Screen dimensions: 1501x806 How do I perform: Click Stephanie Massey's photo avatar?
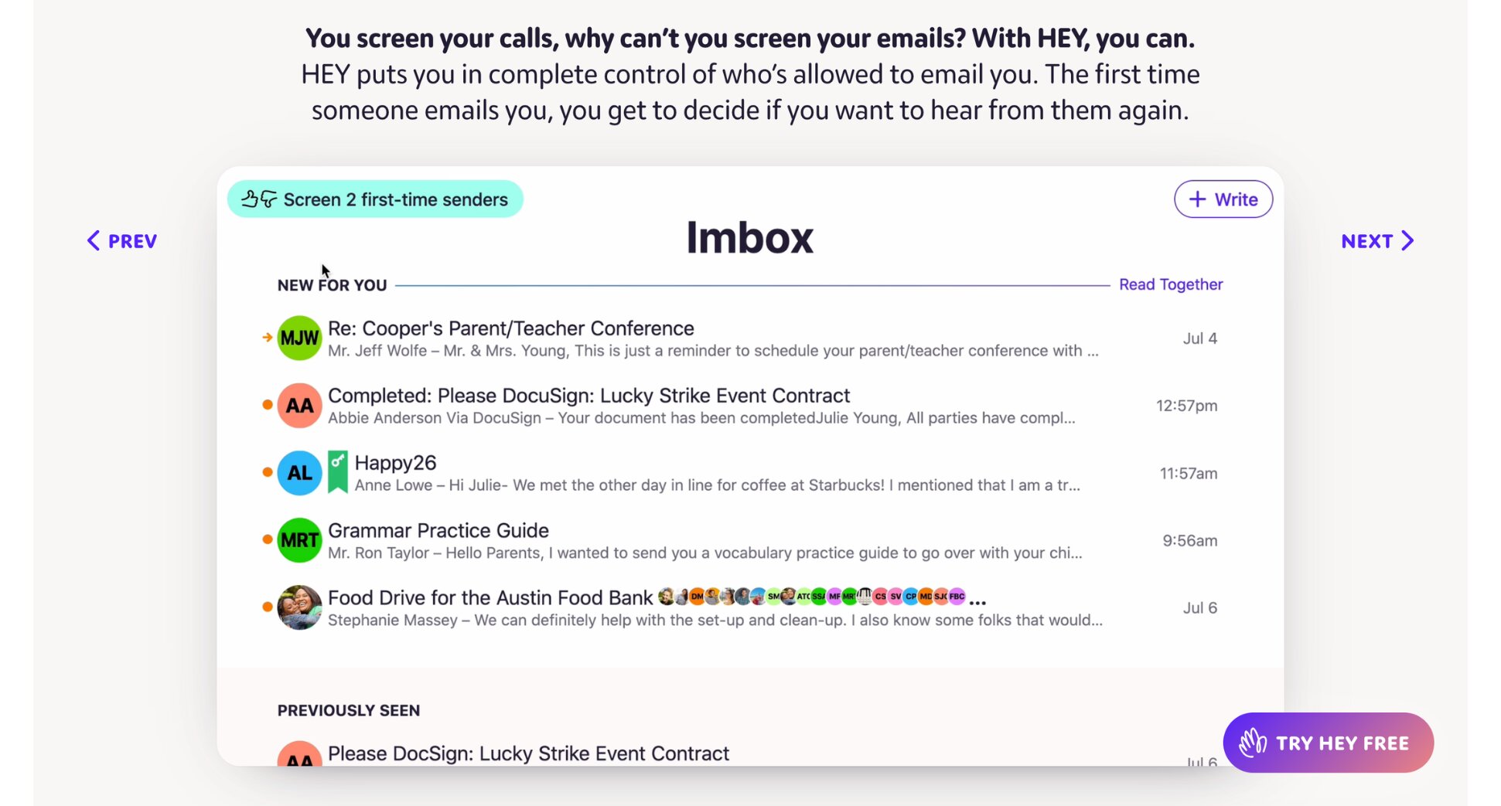pos(299,607)
